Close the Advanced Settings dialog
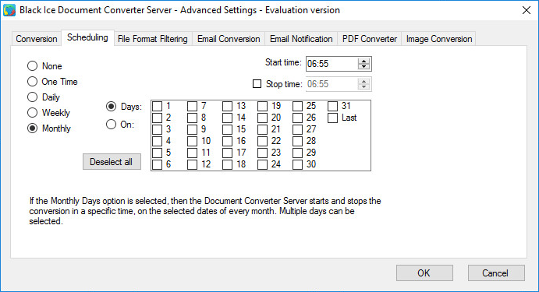Image resolution: width=539 pixels, height=292 pixels. pyautogui.click(x=527, y=10)
